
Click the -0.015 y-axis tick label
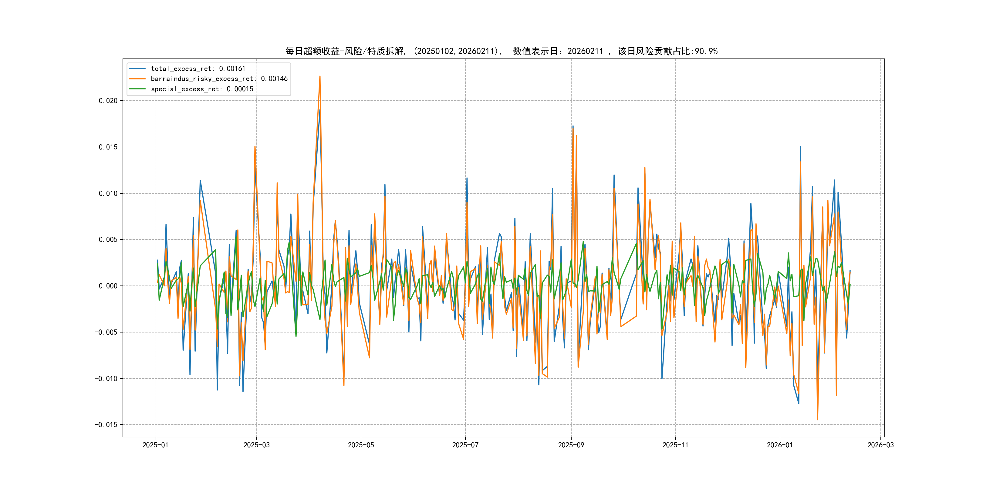click(106, 425)
